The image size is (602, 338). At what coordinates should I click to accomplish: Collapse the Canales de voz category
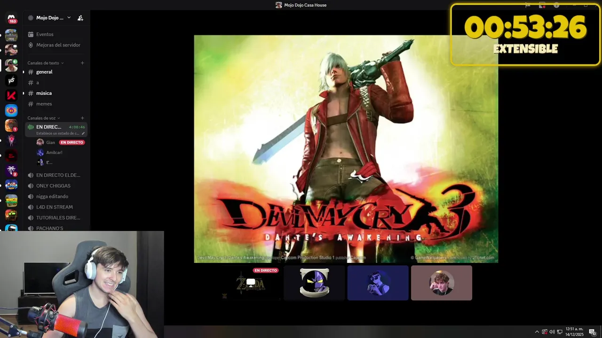pos(43,118)
